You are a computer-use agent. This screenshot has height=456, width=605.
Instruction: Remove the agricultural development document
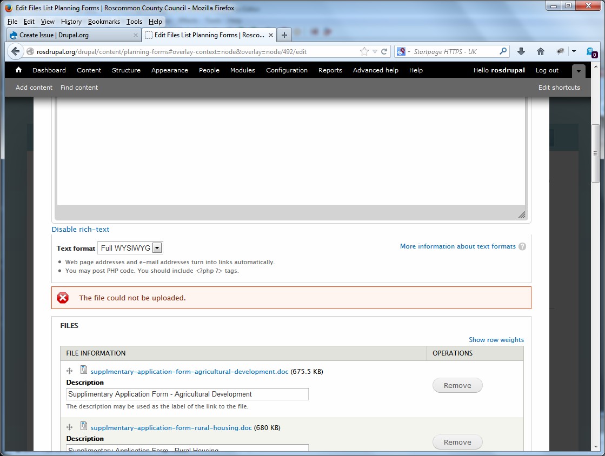tap(457, 385)
